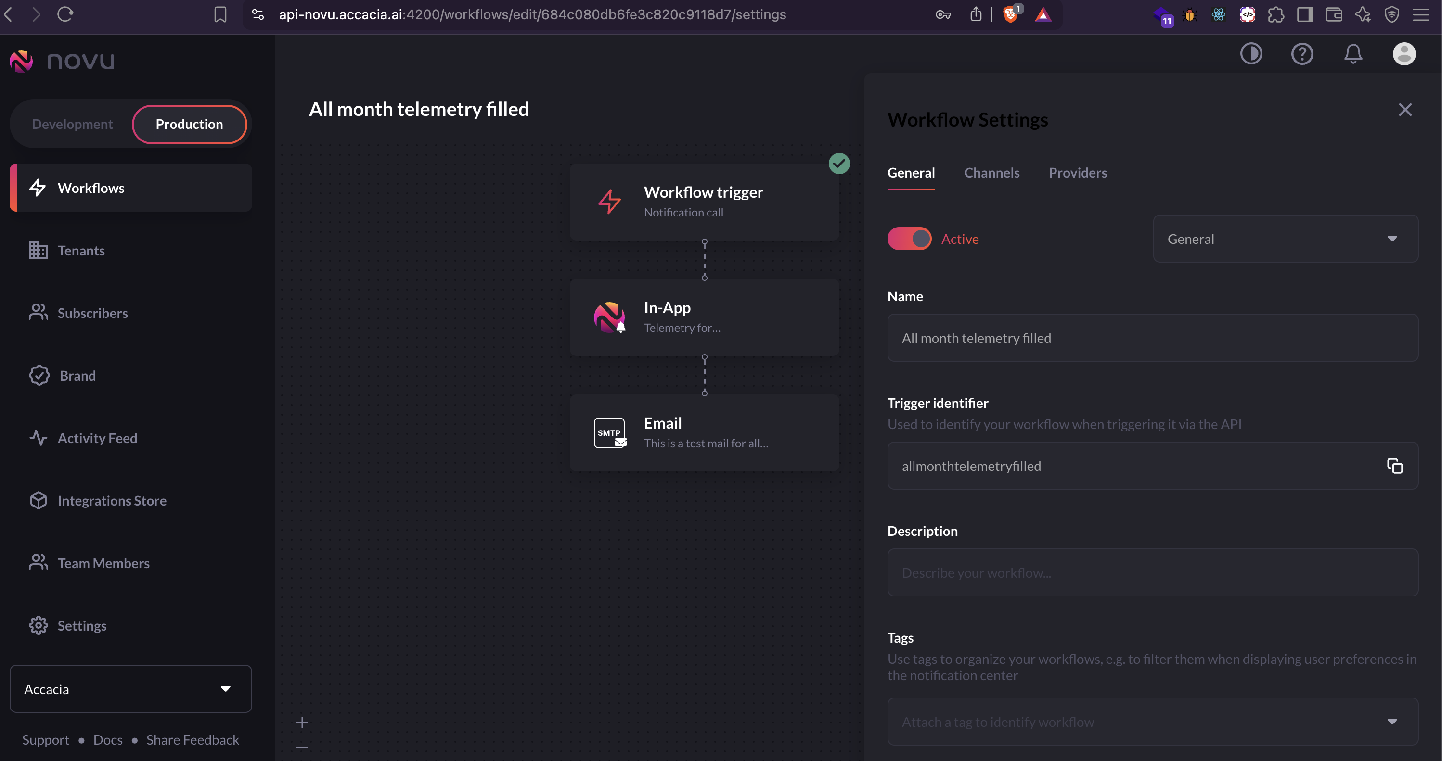Click the Description input field
This screenshot has width=1442, height=761.
coord(1153,572)
